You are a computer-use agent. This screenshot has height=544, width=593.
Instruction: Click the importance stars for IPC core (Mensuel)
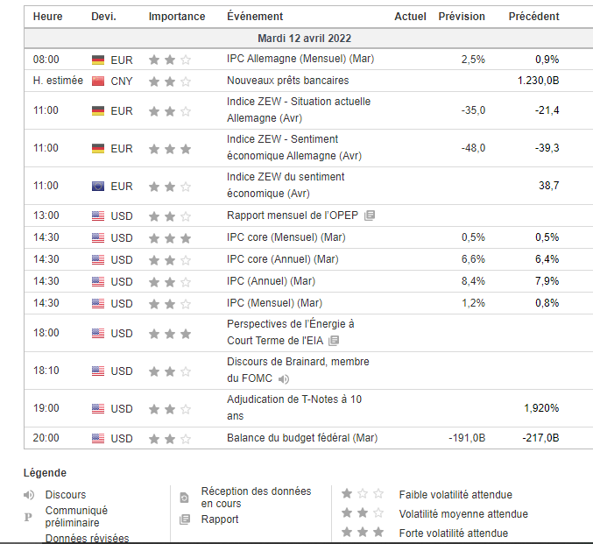169,238
